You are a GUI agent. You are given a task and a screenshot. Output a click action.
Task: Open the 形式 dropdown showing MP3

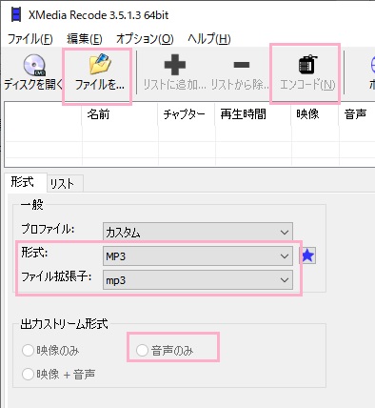[x=198, y=256]
